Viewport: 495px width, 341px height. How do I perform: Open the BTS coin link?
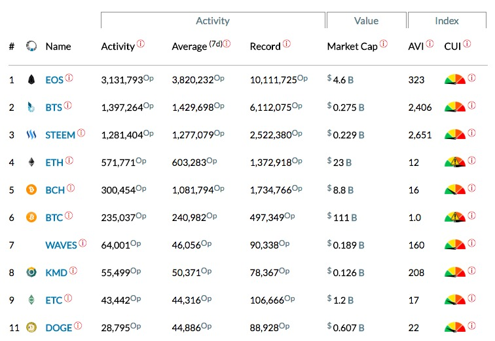[x=54, y=108]
